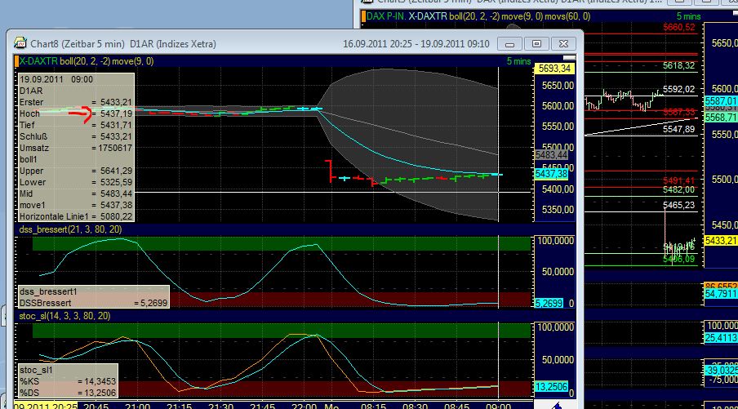Click the red 5660,52 level in background chart
Image resolution: width=738 pixels, height=409 pixels.
(x=678, y=27)
